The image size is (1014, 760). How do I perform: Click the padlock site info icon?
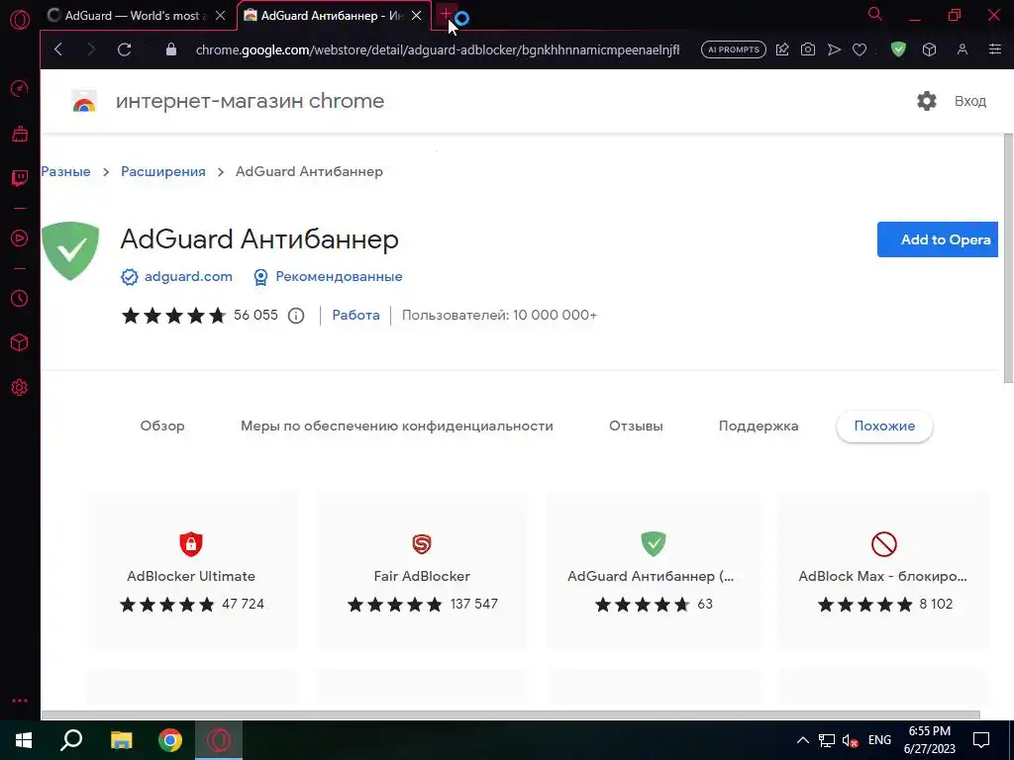[x=170, y=49]
